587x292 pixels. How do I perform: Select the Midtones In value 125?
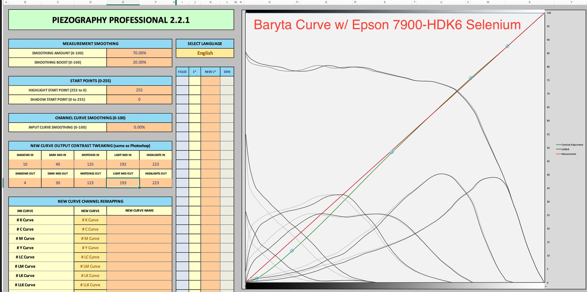(x=90, y=164)
